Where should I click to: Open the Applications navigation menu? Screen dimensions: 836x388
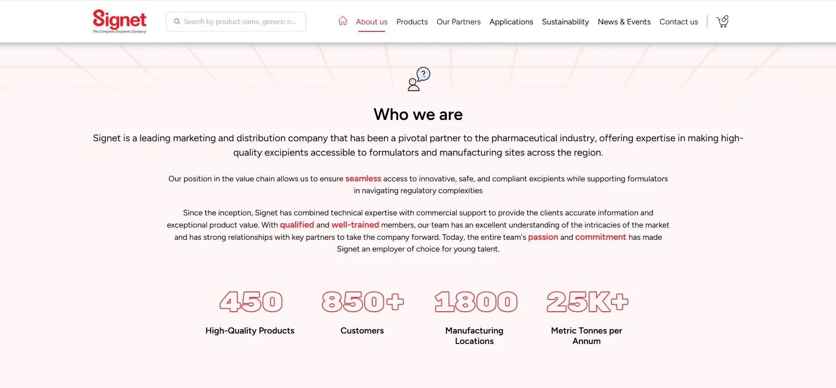pyautogui.click(x=511, y=21)
